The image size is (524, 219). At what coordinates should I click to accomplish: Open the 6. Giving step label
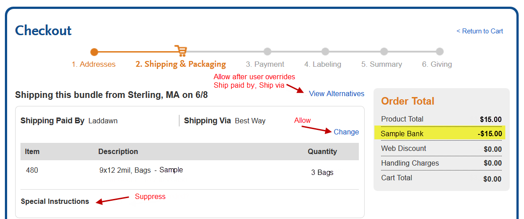click(x=437, y=64)
